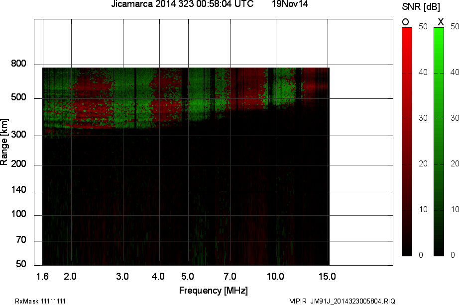Click the ionogram echo trace plot area
459x305 pixels.
pos(186,166)
